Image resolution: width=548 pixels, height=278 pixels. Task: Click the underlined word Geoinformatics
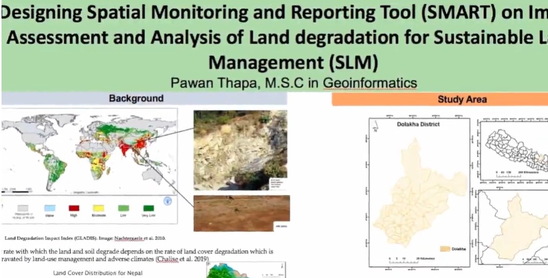[x=370, y=83]
